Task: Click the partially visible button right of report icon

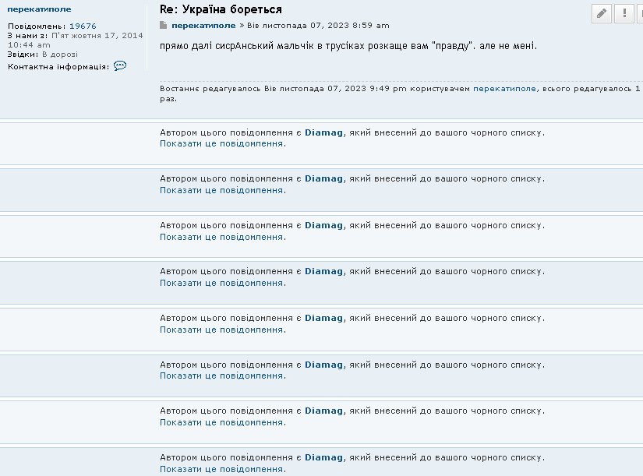Action: 640,13
